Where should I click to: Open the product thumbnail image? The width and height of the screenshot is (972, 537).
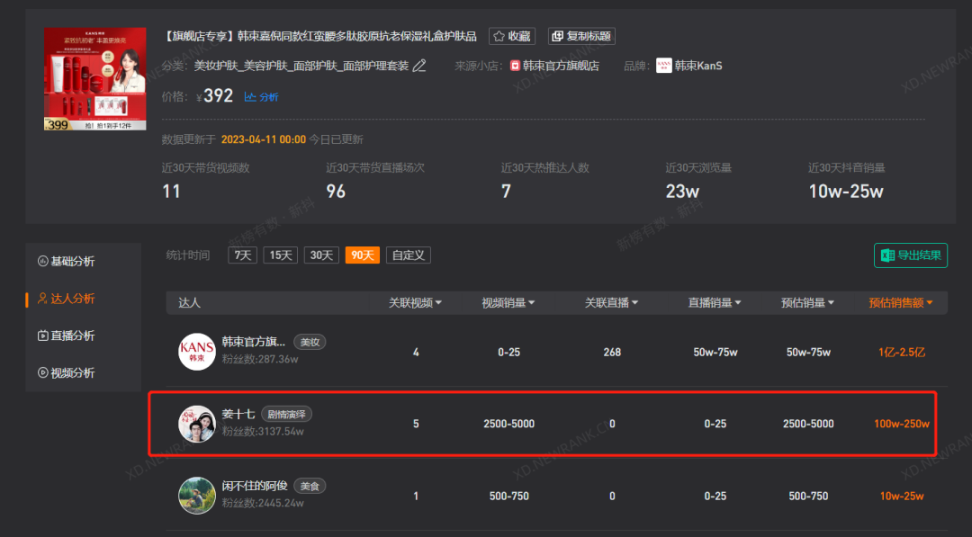[94, 78]
